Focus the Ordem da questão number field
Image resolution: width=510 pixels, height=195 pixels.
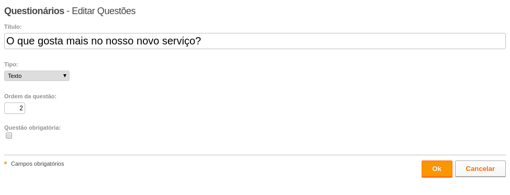[x=15, y=108]
